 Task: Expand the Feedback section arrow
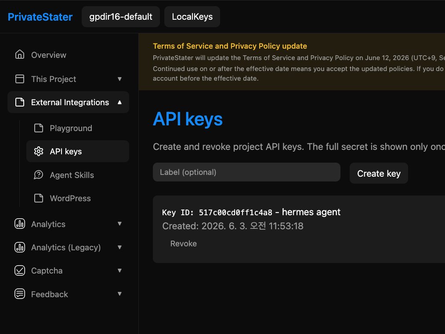(119, 294)
